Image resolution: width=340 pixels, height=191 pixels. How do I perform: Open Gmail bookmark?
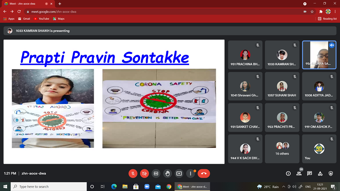[x=24, y=19]
